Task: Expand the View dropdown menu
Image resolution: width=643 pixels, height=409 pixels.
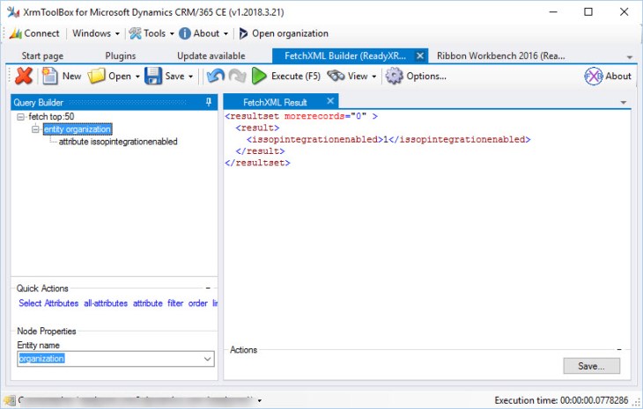Action: [x=373, y=77]
